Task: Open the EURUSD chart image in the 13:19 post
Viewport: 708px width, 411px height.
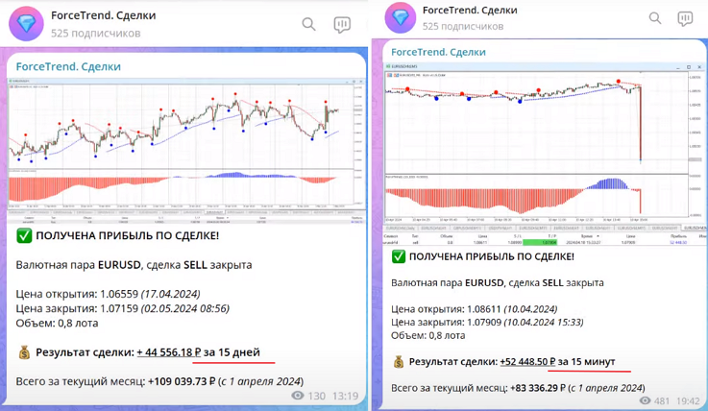Action: (x=186, y=151)
